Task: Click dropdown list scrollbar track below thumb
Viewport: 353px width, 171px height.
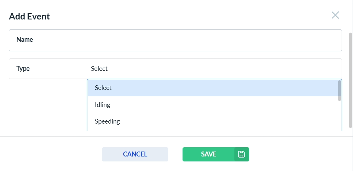Action: (x=340, y=117)
